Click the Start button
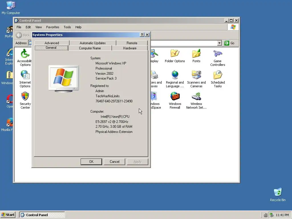The width and height of the screenshot is (292, 219). coord(8,215)
